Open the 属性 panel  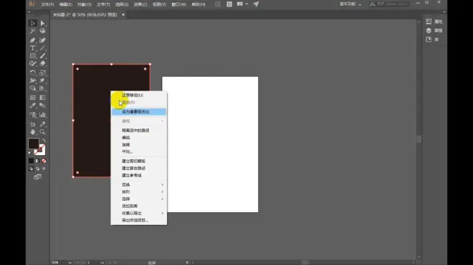(x=434, y=21)
